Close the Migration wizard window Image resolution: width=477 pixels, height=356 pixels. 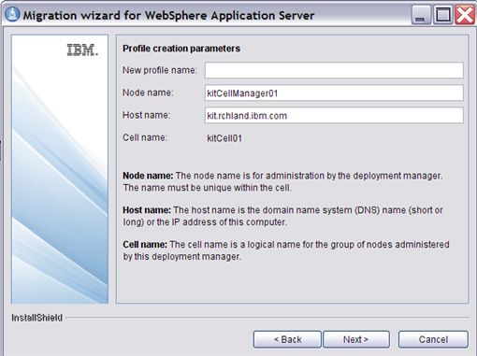[465, 15]
